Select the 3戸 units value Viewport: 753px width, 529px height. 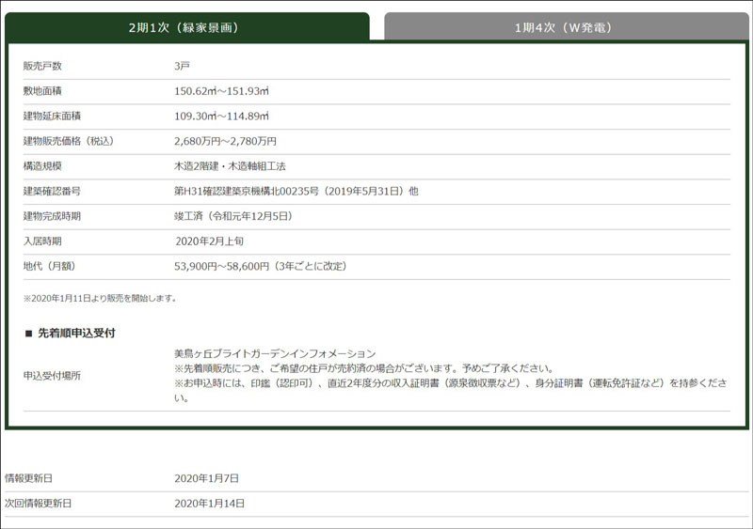pyautogui.click(x=182, y=66)
